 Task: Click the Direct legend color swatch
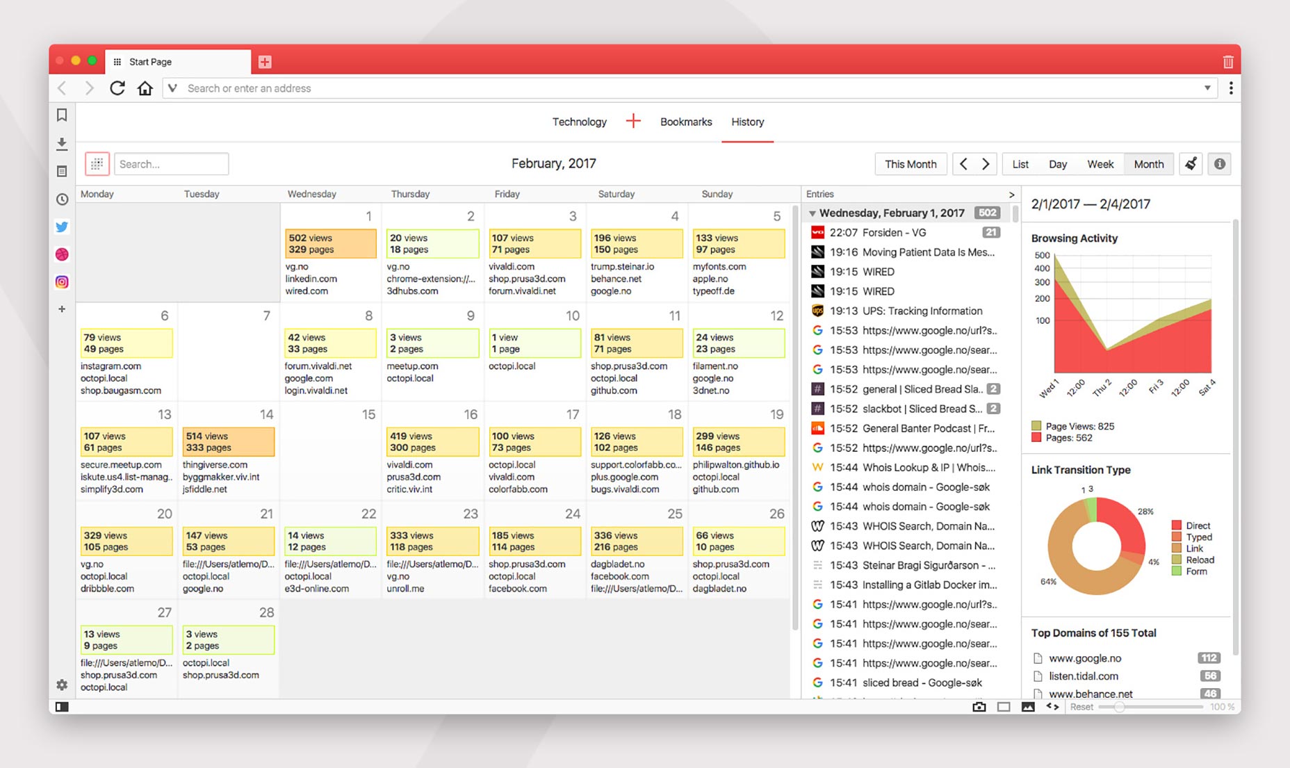click(1177, 525)
